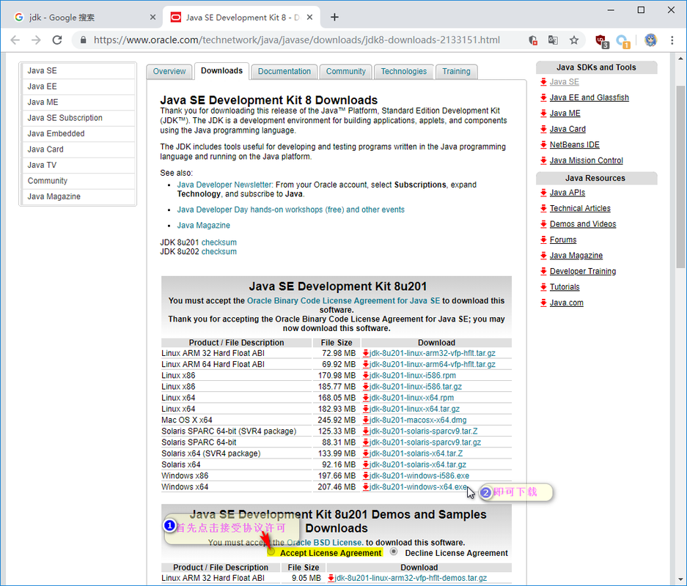Open Java SE Subscription sidebar item
Screen dimensions: 687x586
pos(78,118)
